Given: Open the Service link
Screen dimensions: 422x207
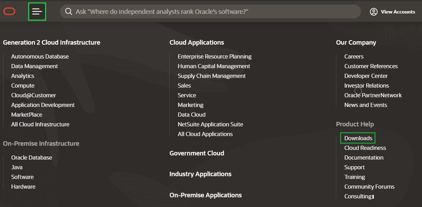Looking at the screenshot, I should (187, 95).
